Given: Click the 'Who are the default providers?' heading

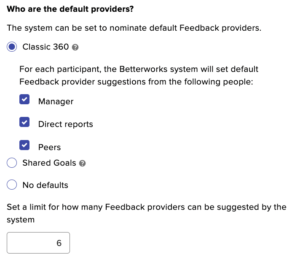Looking at the screenshot, I should 70,9.
